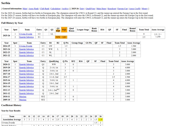This screenshot has width=169, height=126.
Task: Open the Knockout link
Action: [112, 9]
